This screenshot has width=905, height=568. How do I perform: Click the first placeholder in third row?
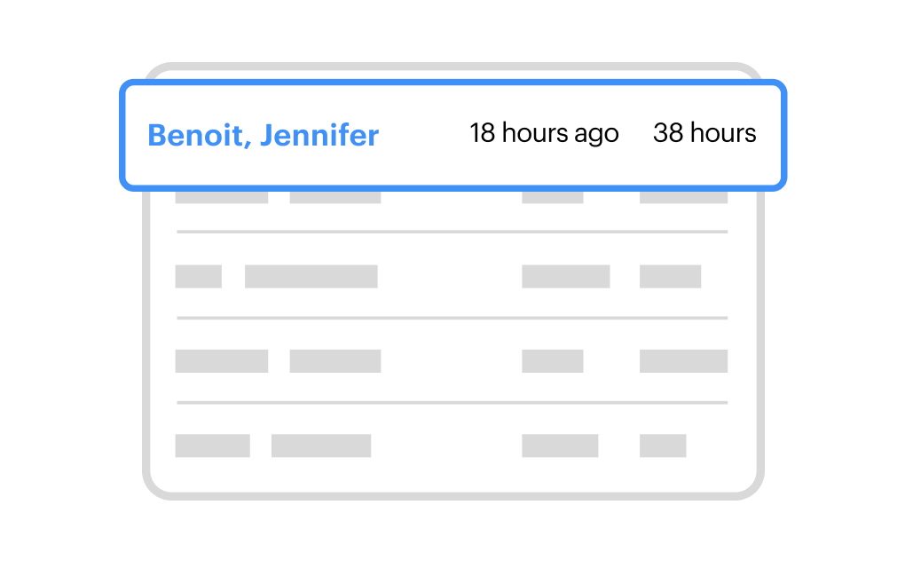222,360
